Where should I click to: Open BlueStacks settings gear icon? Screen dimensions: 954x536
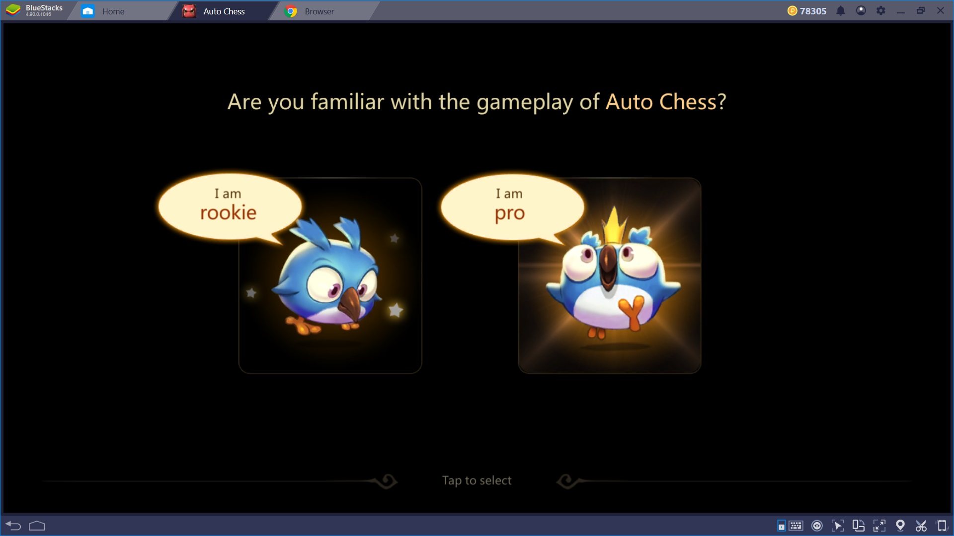point(881,11)
